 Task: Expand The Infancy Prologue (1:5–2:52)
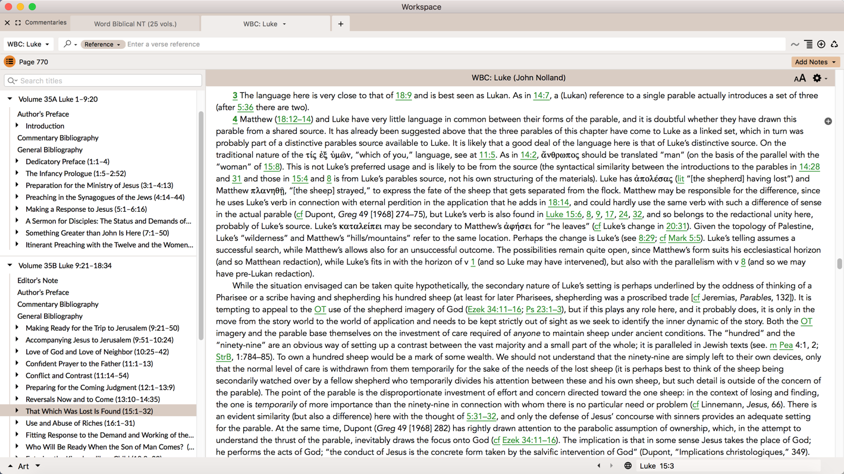pos(17,173)
